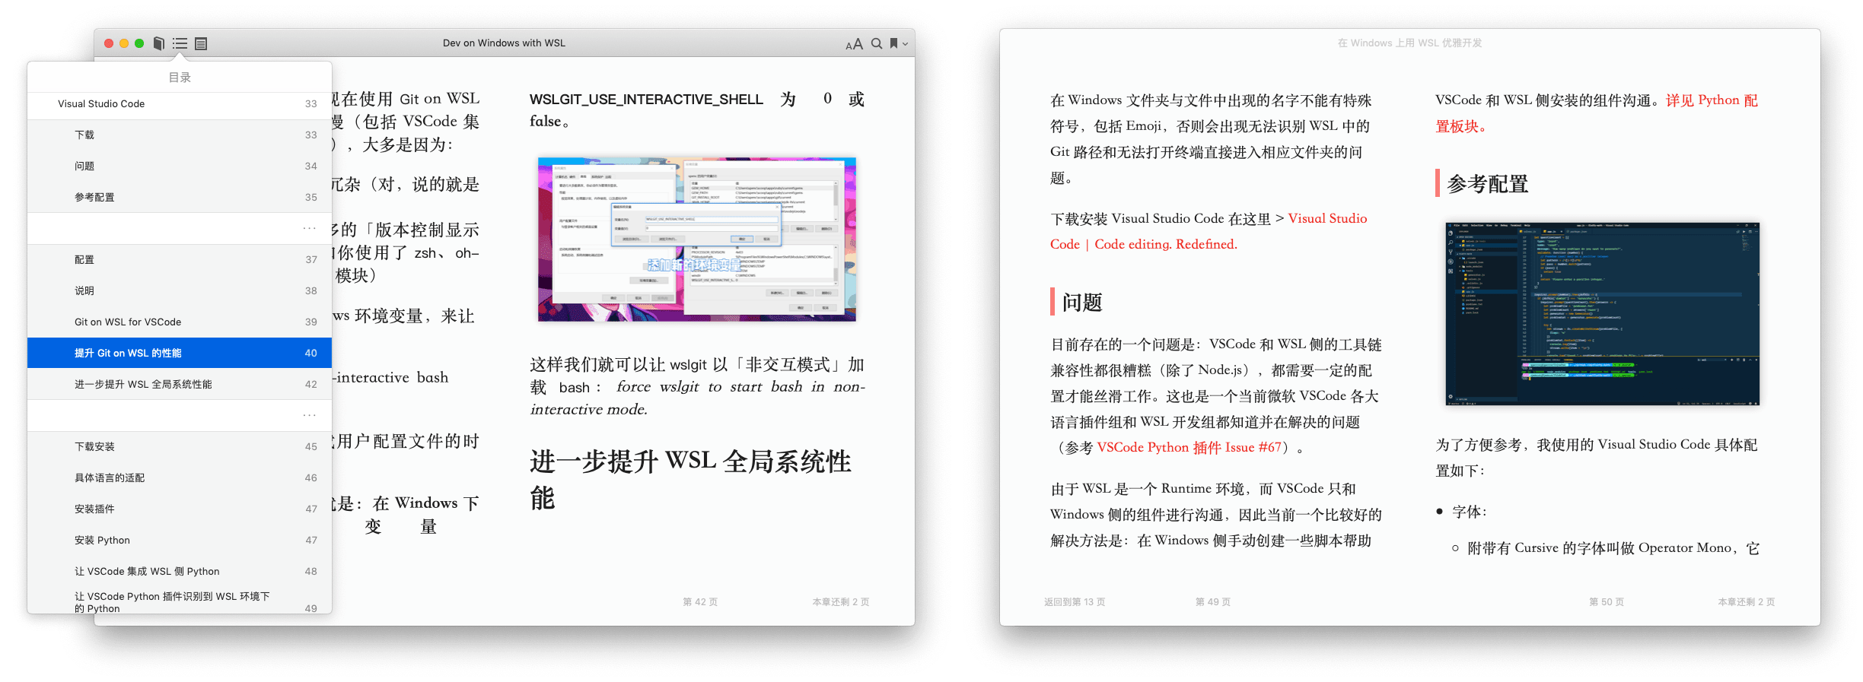Open the VS Code editor screenshot on page 50
1863x682 pixels.
1602,314
